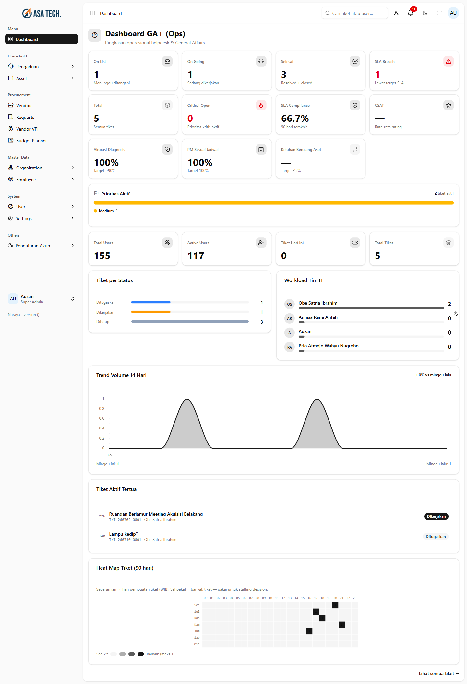This screenshot has width=467, height=684.
Task: Click the Total Users people icon
Action: [167, 243]
